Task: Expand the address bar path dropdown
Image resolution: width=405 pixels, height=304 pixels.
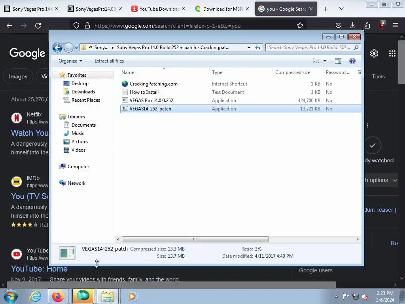Action: [249, 47]
